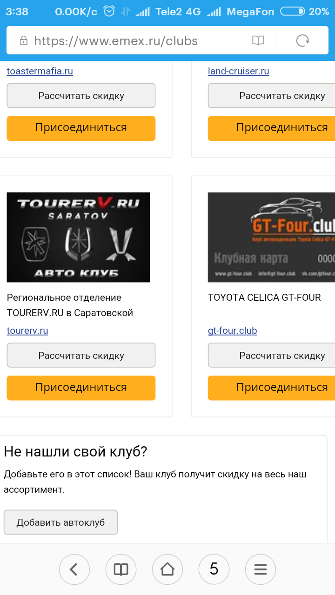Tap the reader mode book icon
The image size is (335, 595).
[x=258, y=41]
